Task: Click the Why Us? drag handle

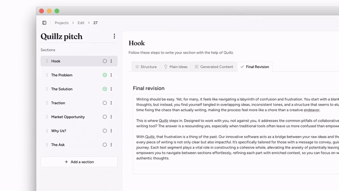Action: (x=47, y=131)
